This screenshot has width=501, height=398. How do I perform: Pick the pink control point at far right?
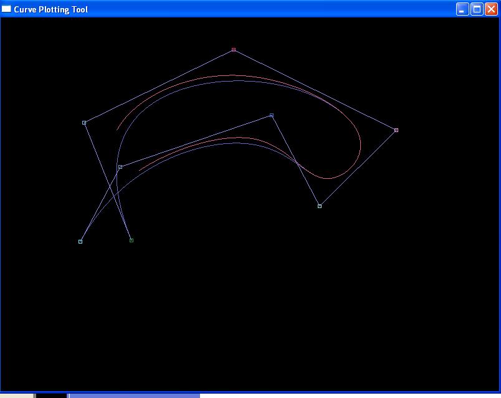tap(396, 130)
